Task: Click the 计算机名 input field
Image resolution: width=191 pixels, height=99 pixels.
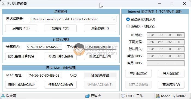Action: pyautogui.click(x=44, y=47)
